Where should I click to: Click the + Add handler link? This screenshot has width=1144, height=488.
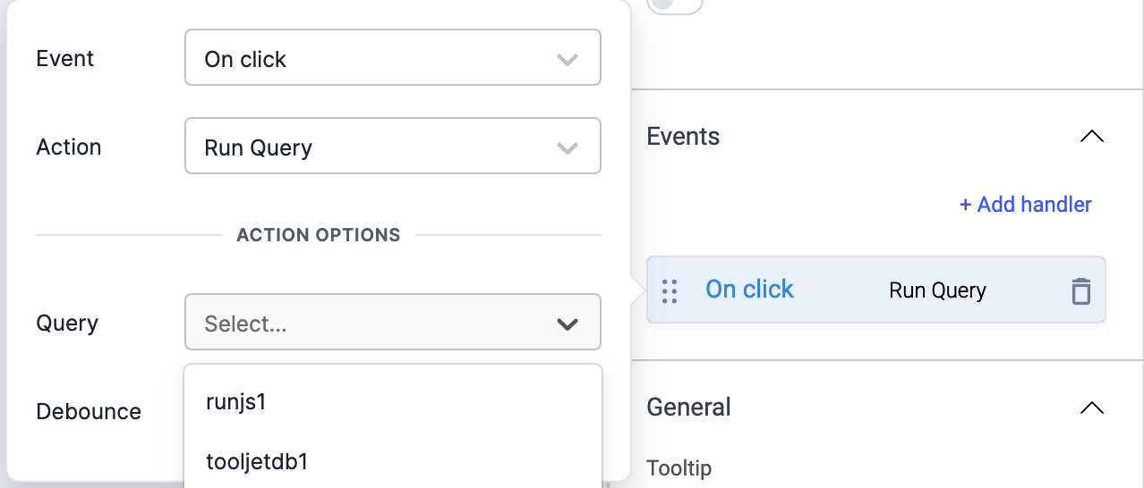click(x=1025, y=205)
